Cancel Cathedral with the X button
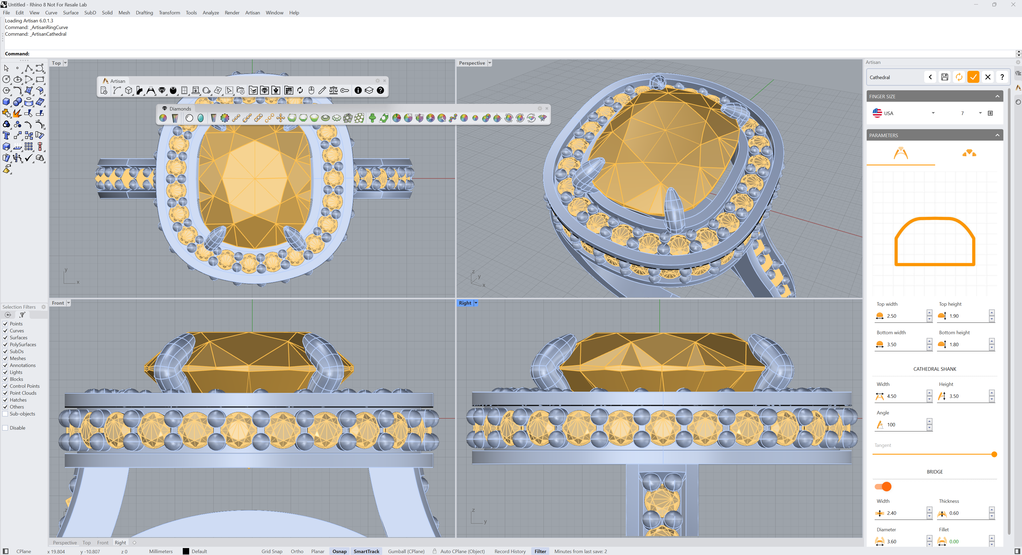Viewport: 1022px width, 555px height. pos(988,77)
